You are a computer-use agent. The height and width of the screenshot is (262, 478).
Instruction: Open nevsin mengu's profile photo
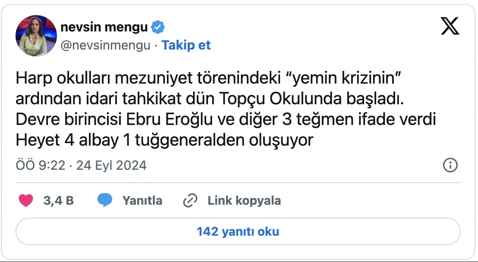click(36, 36)
